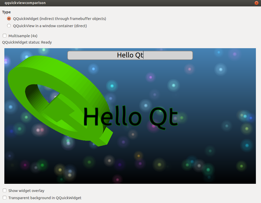This screenshot has height=203, width=261.
Task: Focus the Hello Qt text input field
Action: click(x=130, y=55)
